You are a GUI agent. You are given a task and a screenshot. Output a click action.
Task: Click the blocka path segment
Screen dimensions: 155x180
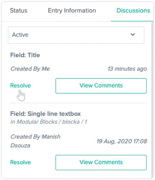coord(71,122)
